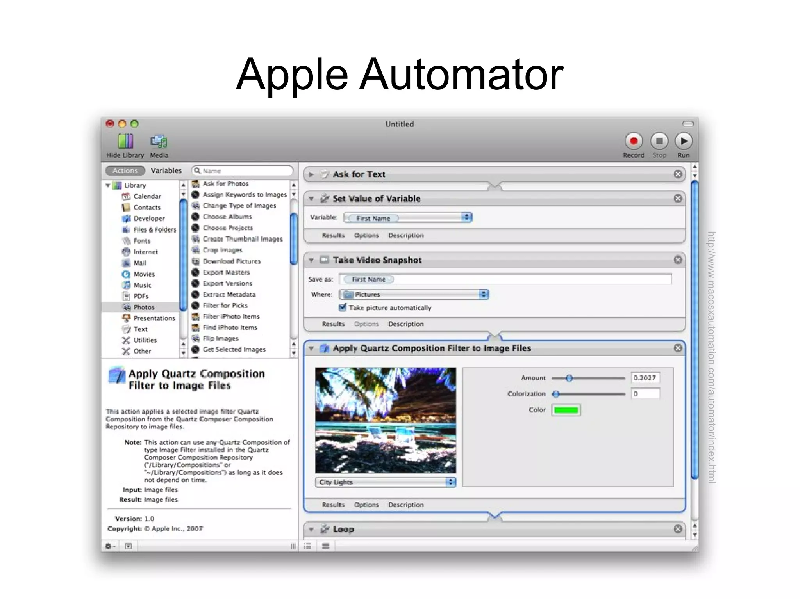
Task: Open Description under Take Video Snapshot
Action: click(x=406, y=324)
